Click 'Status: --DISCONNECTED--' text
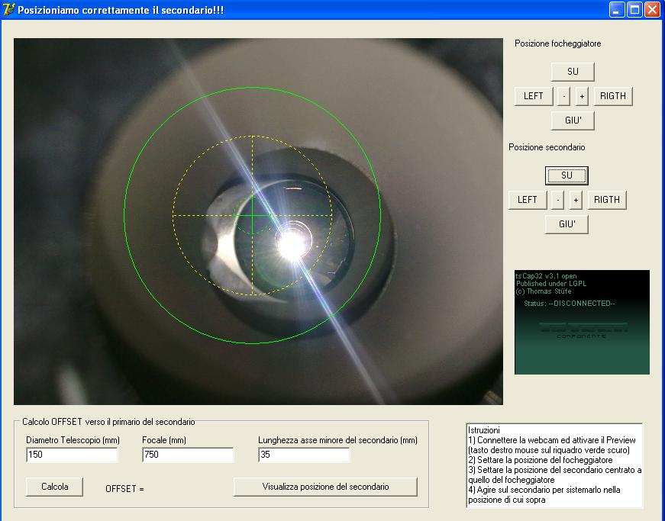Viewport: 665px width, 521px height. [x=570, y=304]
